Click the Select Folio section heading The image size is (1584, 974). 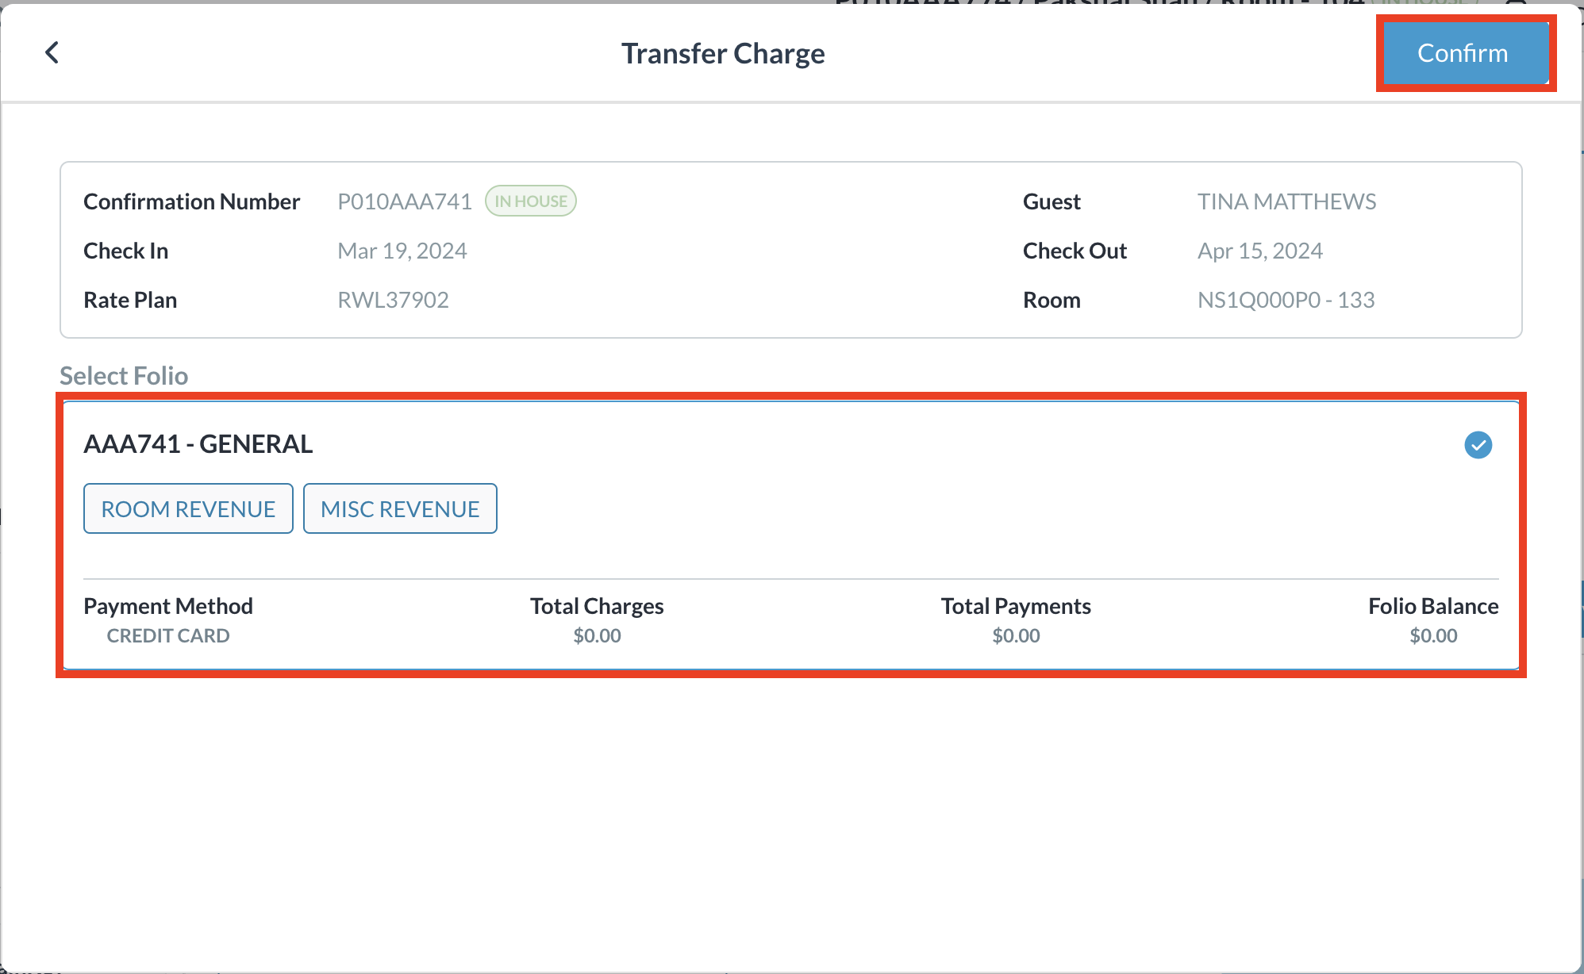pyautogui.click(x=124, y=375)
